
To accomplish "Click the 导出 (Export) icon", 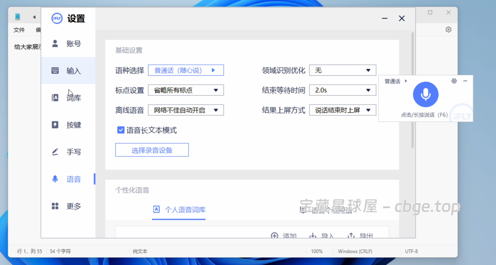I will pos(362,235).
